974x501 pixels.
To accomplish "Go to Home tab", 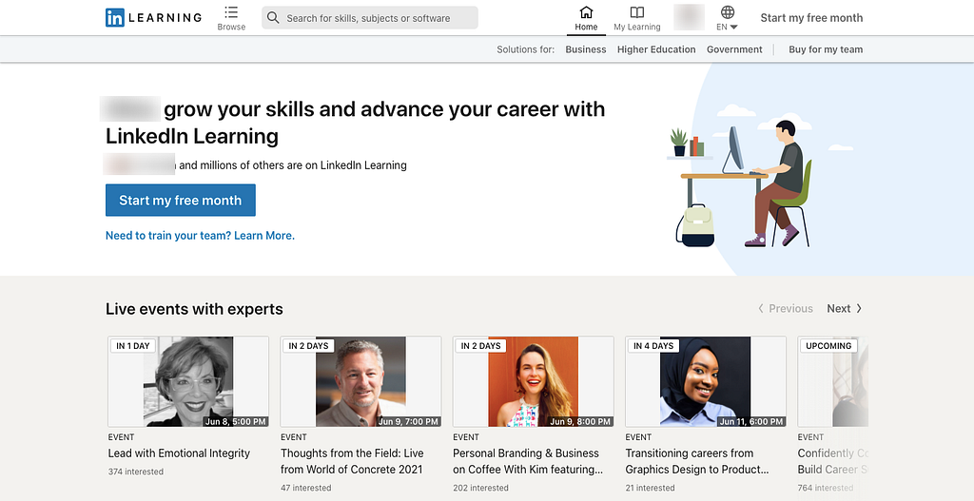I will (586, 19).
